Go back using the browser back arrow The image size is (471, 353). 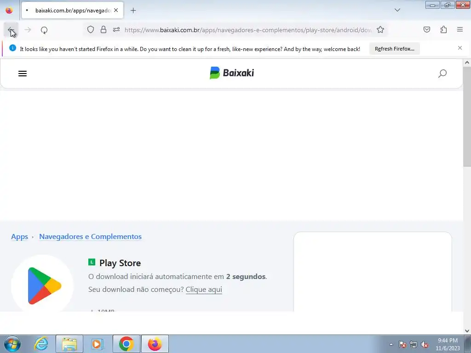point(11,30)
